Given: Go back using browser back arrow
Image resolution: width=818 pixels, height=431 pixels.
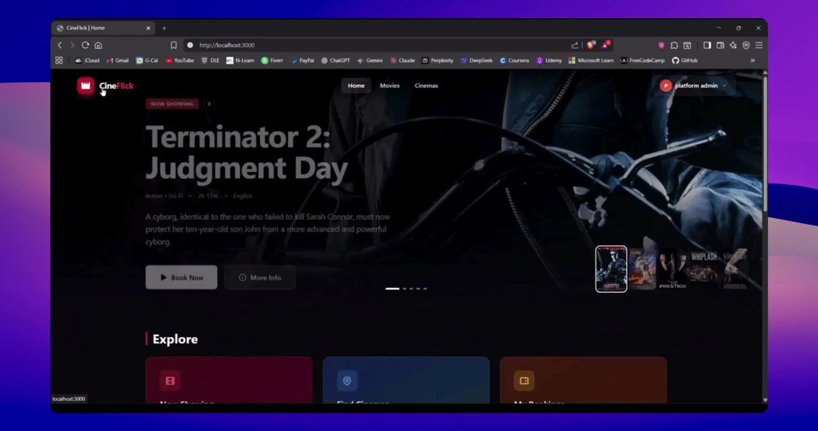Looking at the screenshot, I should (x=60, y=45).
